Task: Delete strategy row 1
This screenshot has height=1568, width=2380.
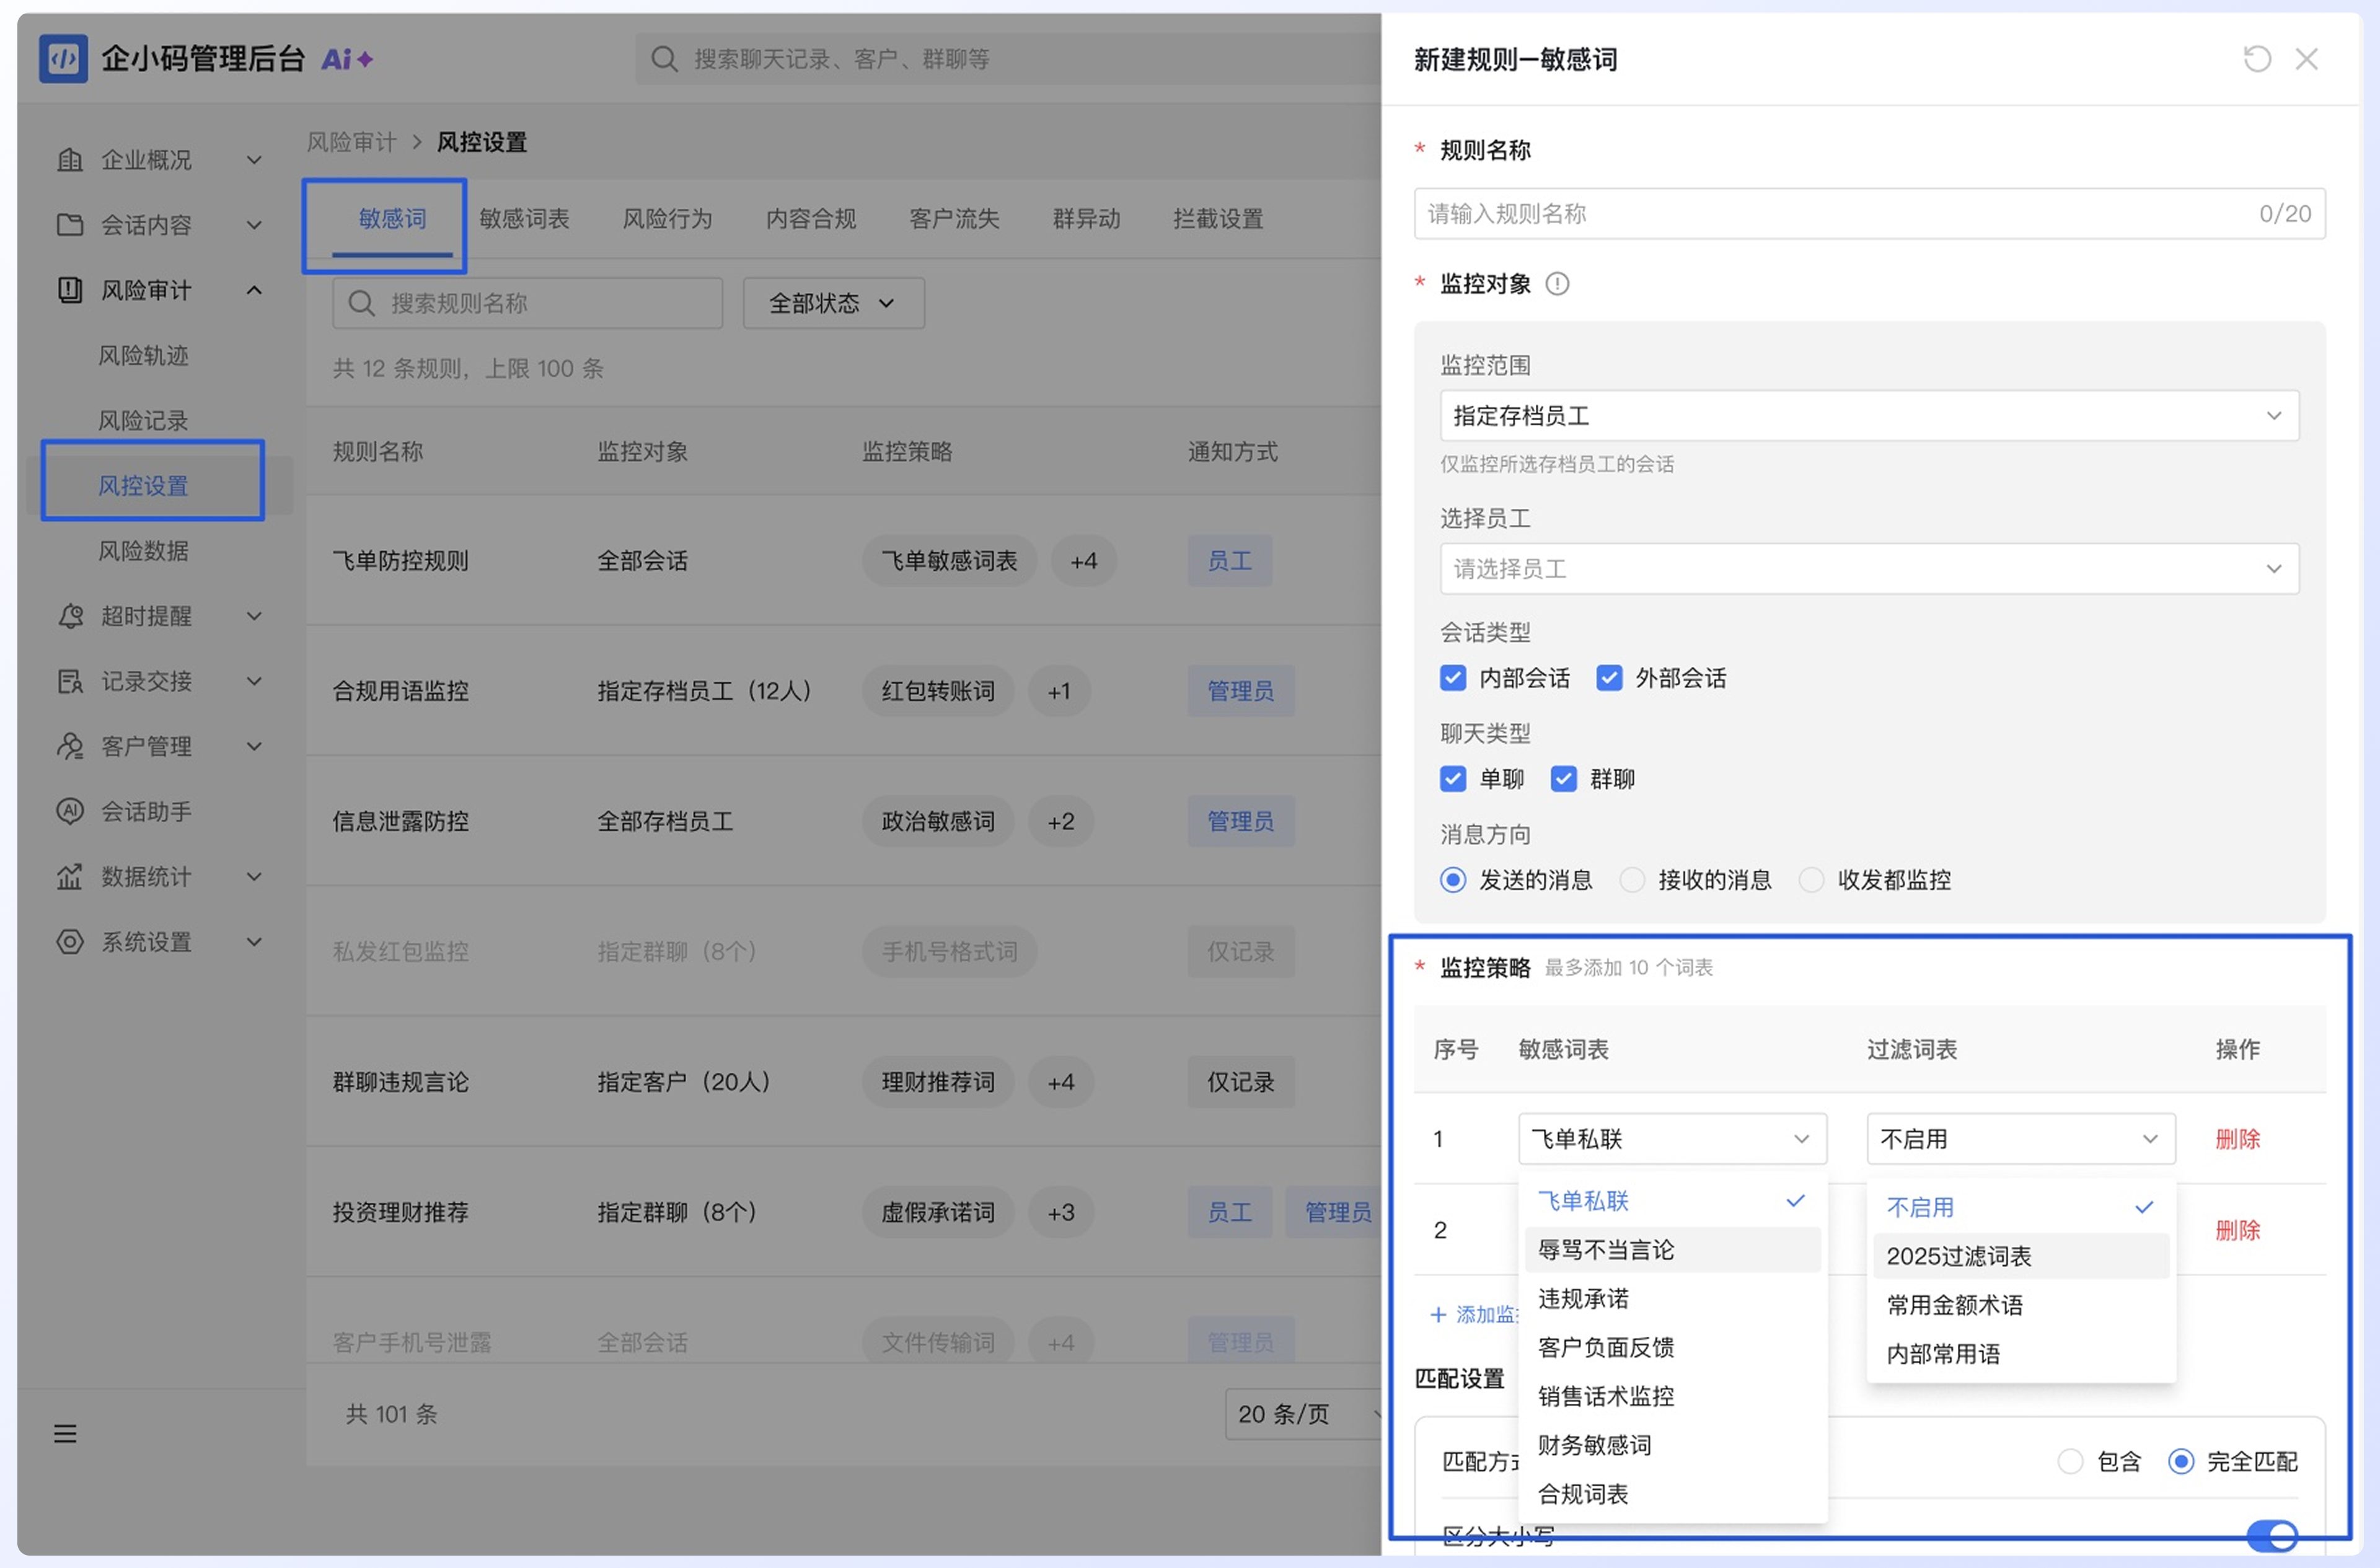Action: pos(2237,1139)
